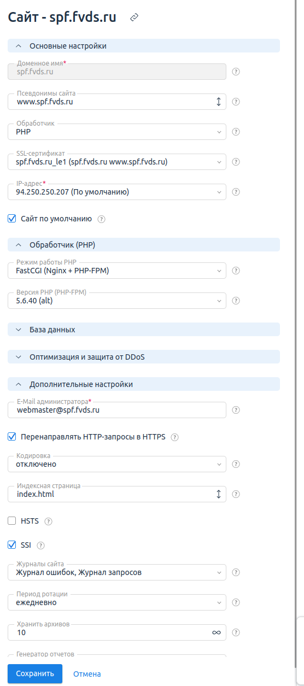The height and width of the screenshot is (686, 304).
Task: Click help icon next to Сайт по умолчанию
Action: click(x=101, y=219)
